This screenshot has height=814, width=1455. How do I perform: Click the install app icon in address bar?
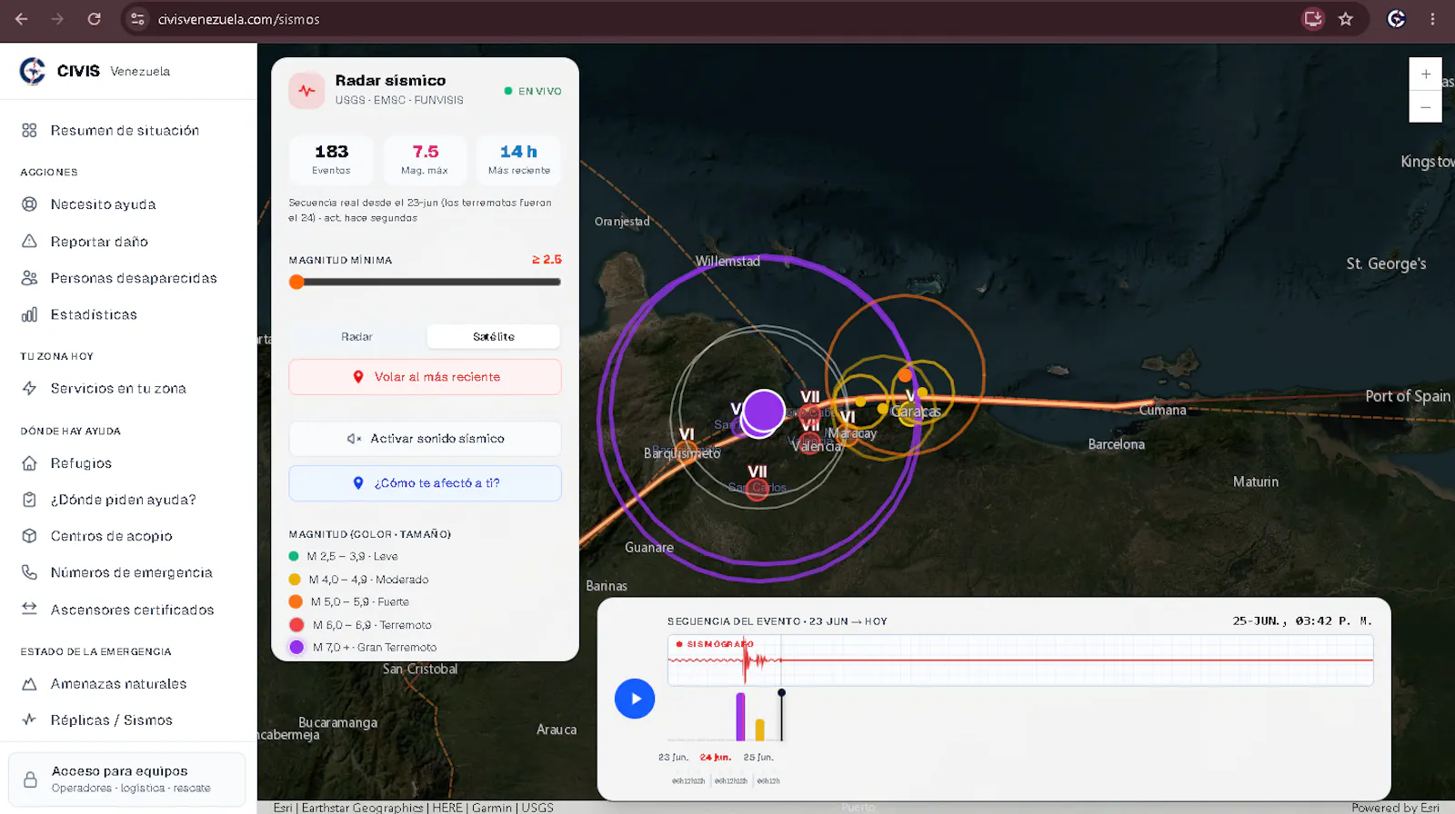coord(1313,19)
